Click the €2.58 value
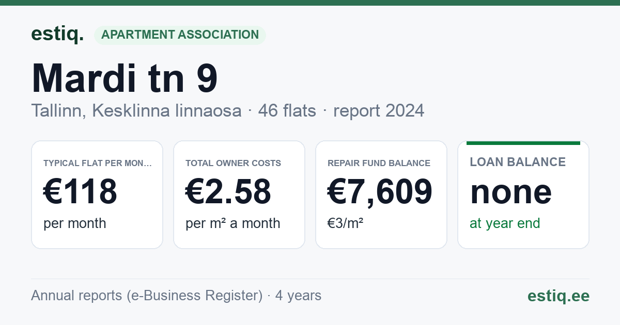The width and height of the screenshot is (620, 325). 228,191
